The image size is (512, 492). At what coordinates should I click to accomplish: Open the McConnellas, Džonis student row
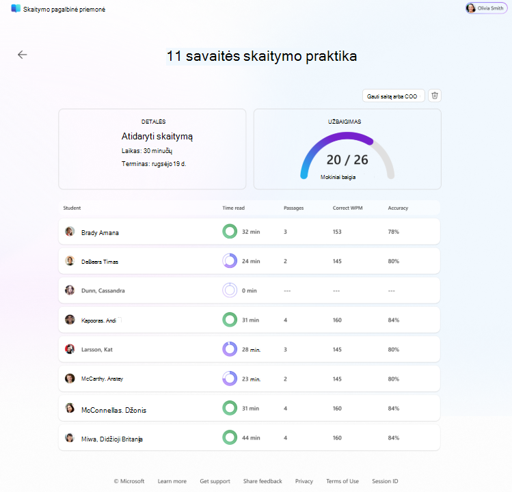pos(249,408)
